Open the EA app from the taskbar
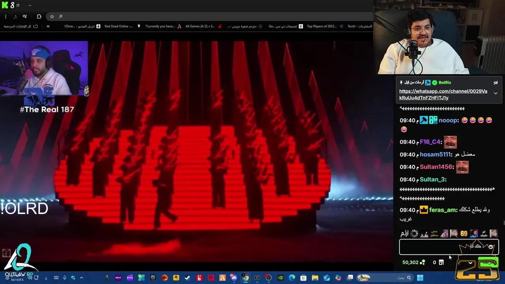 (x=165, y=278)
